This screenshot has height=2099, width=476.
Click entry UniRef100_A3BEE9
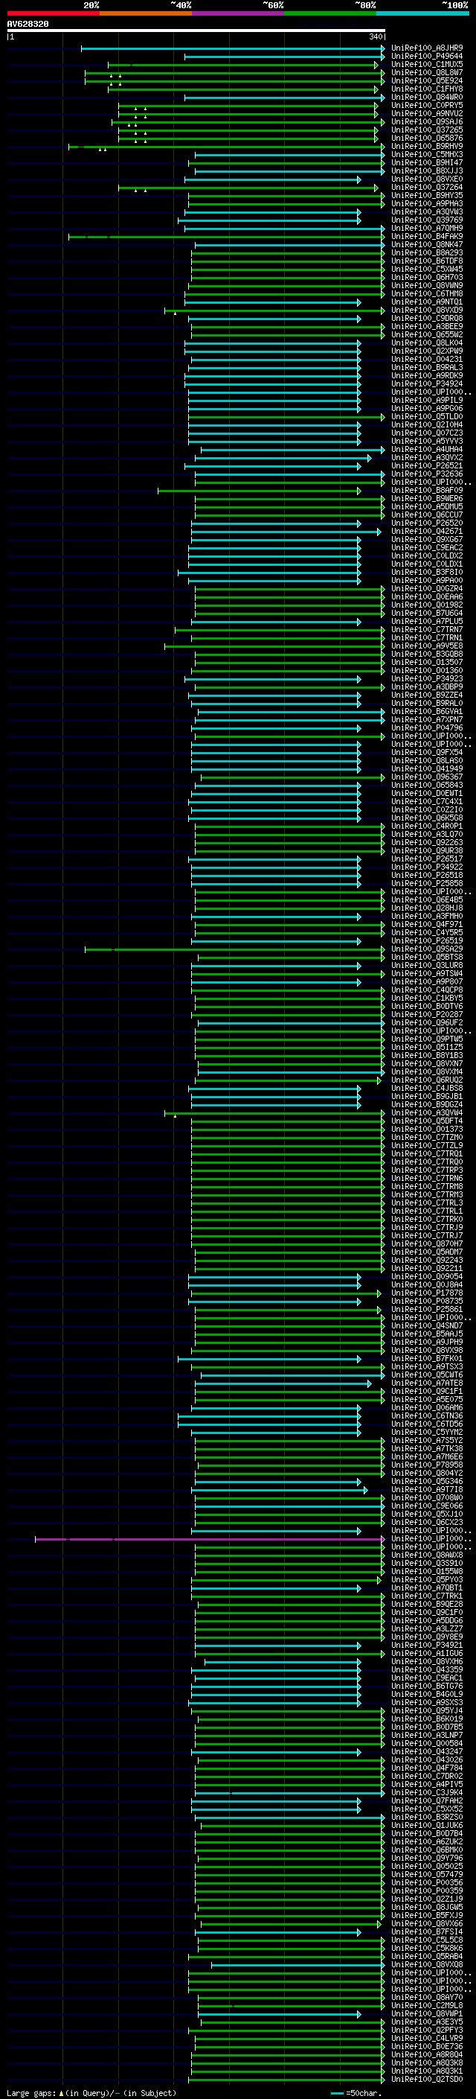point(427,327)
